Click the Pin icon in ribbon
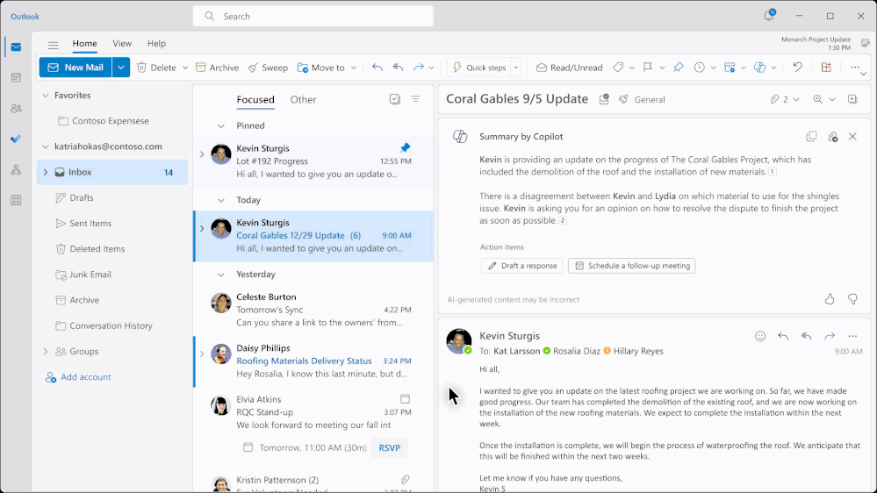Viewport: 877px width, 493px height. tap(679, 68)
